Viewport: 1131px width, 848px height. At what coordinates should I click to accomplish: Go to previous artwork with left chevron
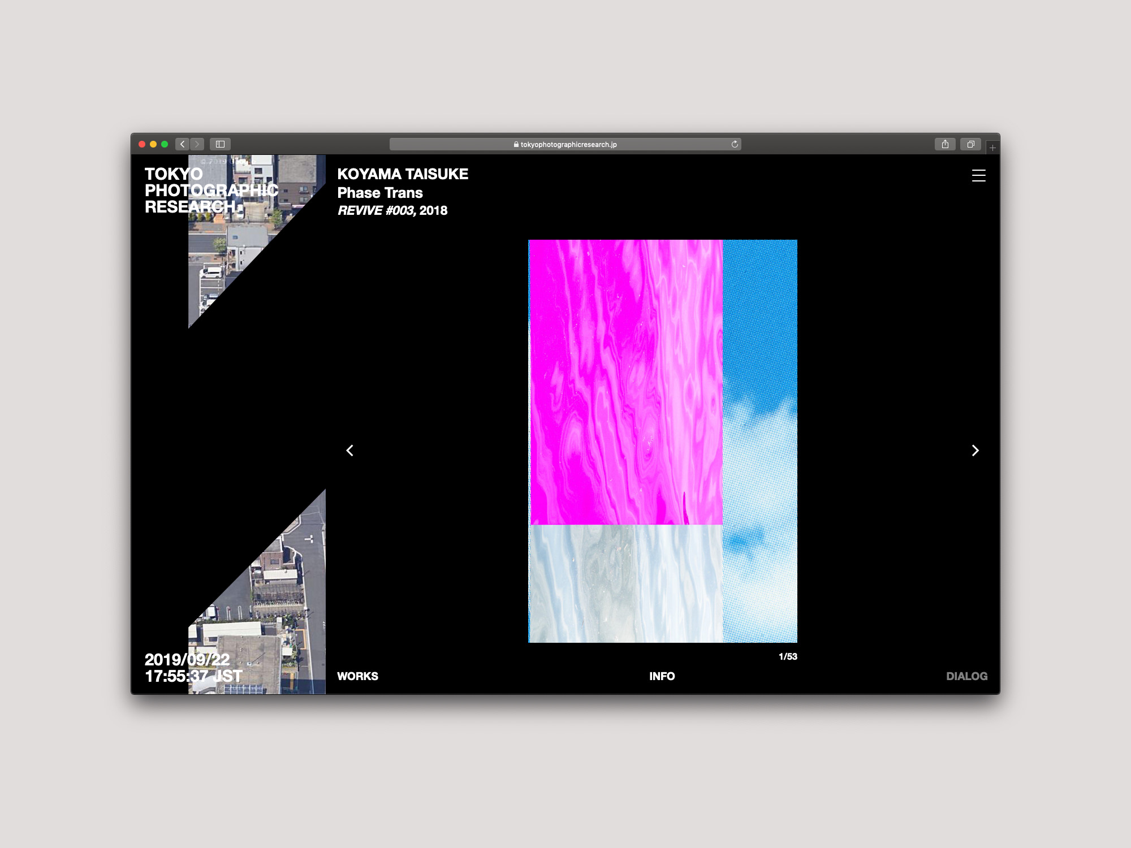pos(350,451)
